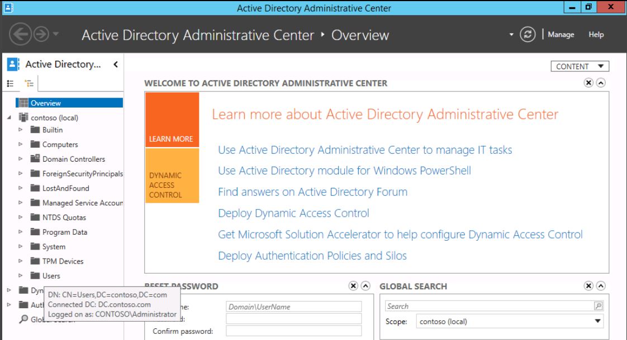
Task: Open the Help menu
Action: (596, 35)
